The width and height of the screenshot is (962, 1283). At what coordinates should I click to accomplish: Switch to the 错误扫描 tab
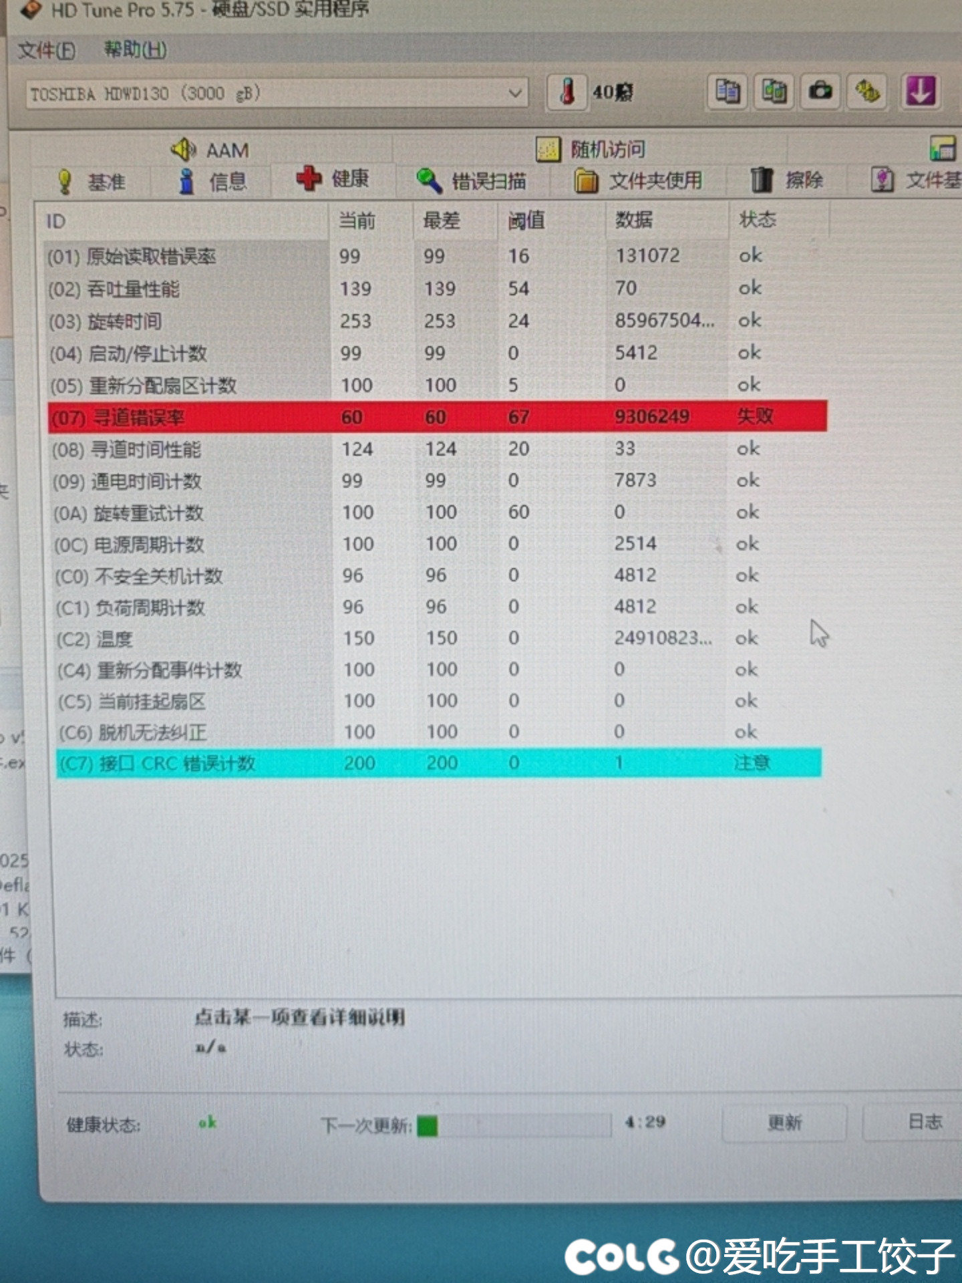tap(472, 180)
